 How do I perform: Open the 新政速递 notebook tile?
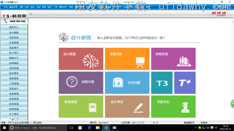tap(81, 107)
